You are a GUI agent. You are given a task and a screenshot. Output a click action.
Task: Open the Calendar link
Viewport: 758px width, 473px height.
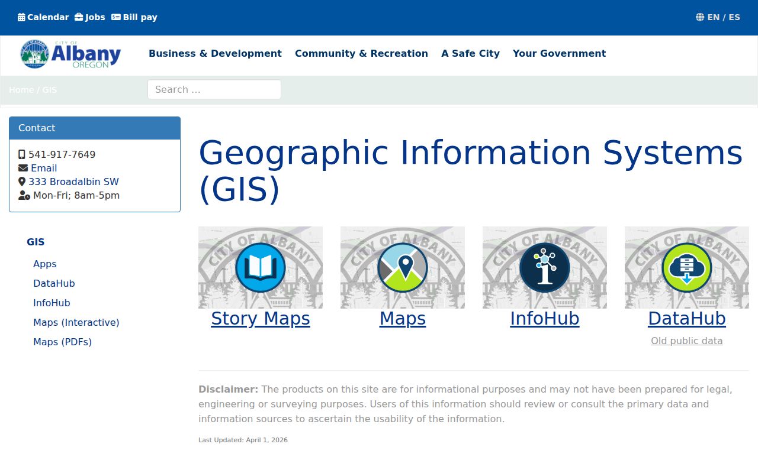[x=48, y=17]
